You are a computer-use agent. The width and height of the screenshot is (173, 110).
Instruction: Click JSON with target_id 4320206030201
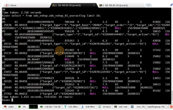pyautogui.click(x=62, y=94)
